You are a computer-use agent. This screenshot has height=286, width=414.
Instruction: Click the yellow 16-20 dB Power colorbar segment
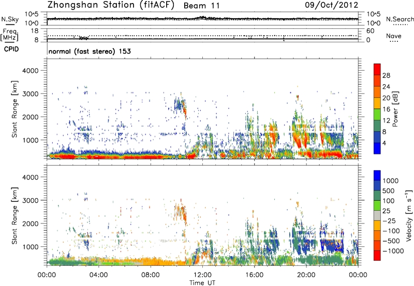pyautogui.click(x=377, y=103)
